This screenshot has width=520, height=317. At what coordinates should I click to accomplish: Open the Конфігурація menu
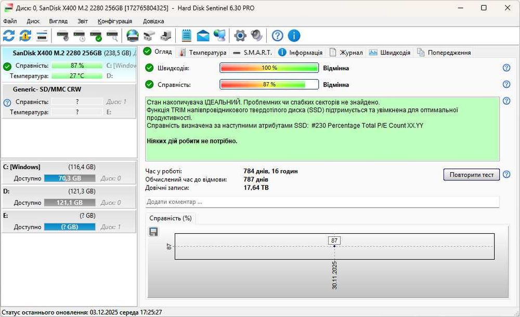115,21
